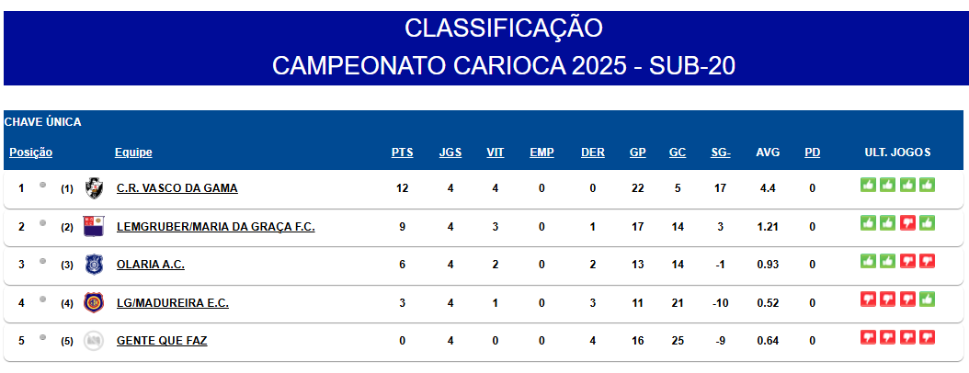Open Olaria A.C. team link
The image size is (969, 373).
[x=151, y=265]
